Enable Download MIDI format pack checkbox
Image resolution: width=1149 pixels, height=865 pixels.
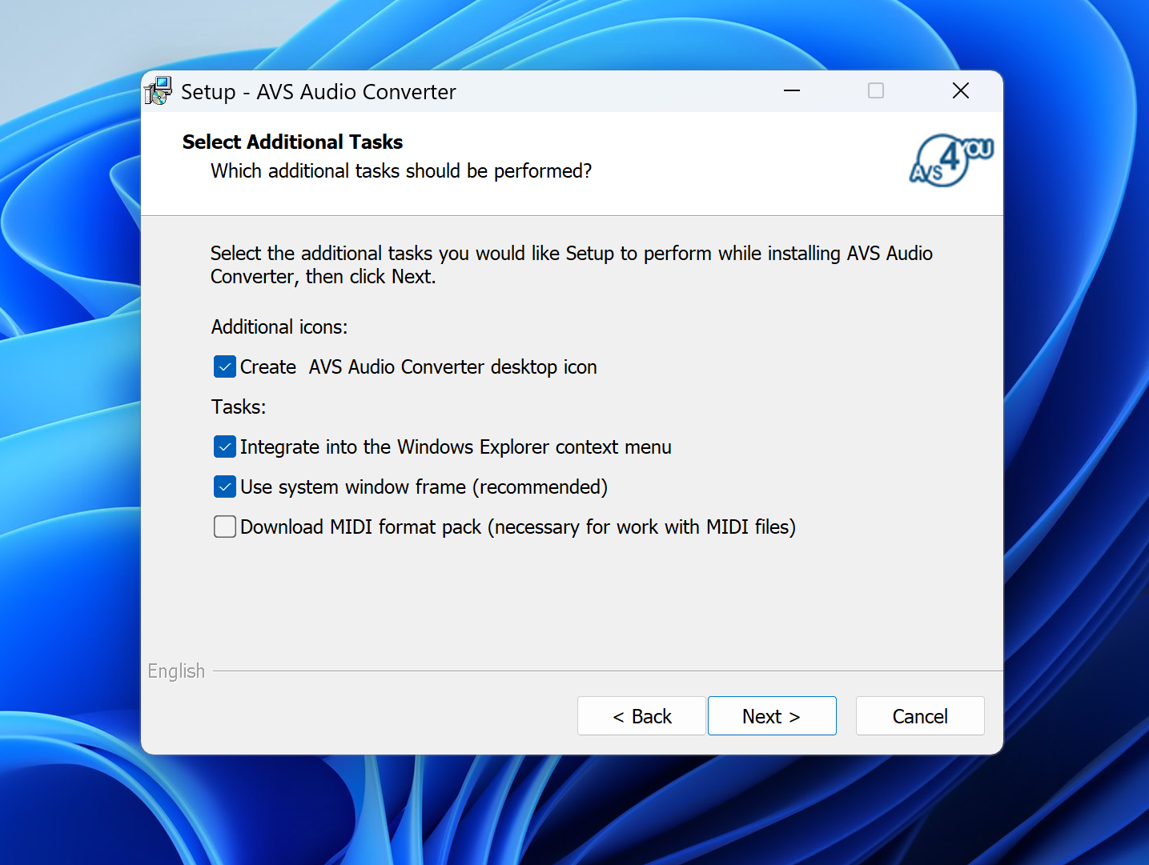tap(225, 527)
